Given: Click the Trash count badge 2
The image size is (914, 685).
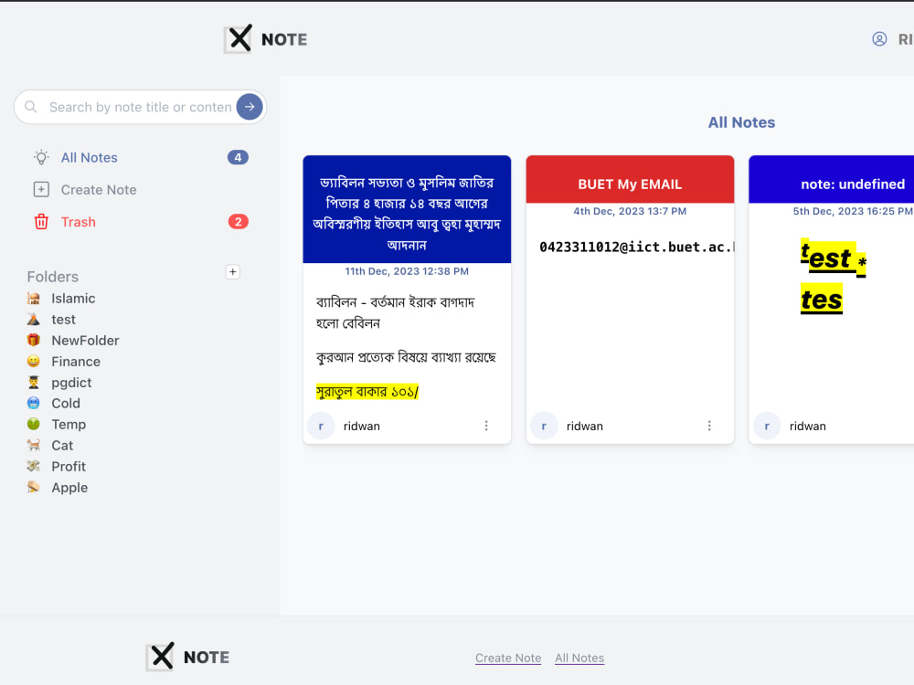Looking at the screenshot, I should 238,221.
